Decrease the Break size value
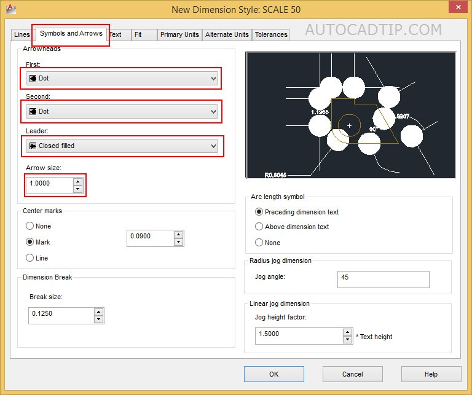This screenshot has width=472, height=395. coord(98,319)
